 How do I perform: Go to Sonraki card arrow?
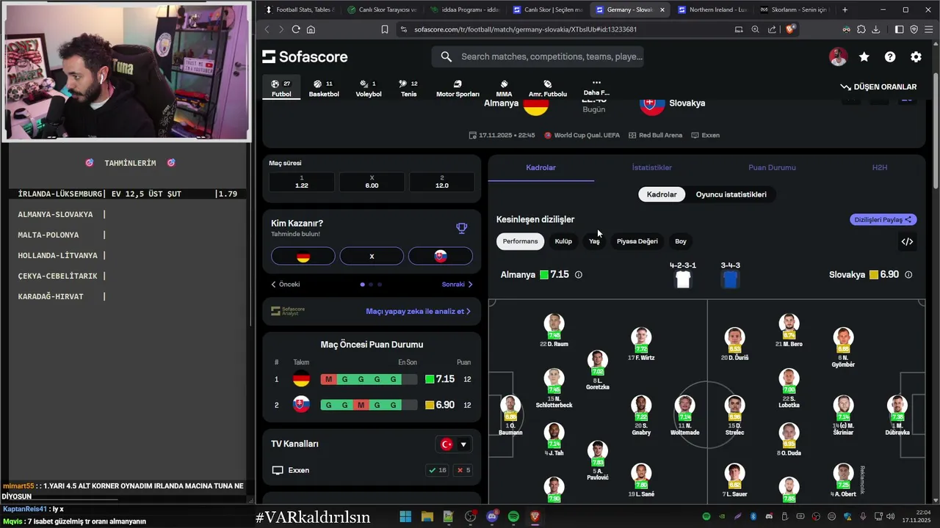(458, 285)
